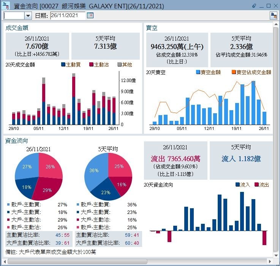Click the vertical scrollbar down arrow
This screenshot has height=266, width=280.
point(276,255)
